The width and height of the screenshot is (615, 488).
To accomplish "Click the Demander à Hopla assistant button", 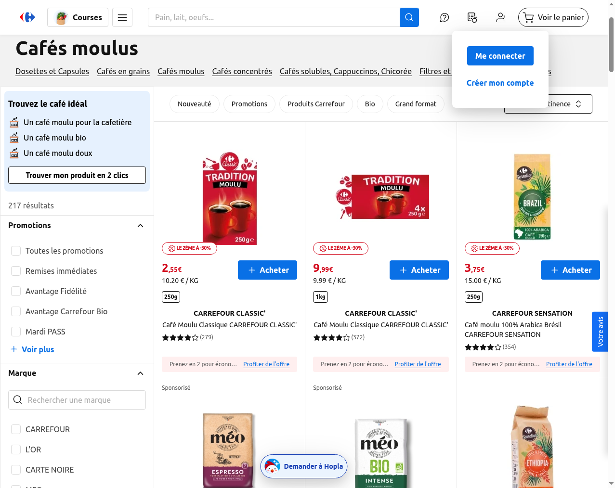I will coord(304,466).
